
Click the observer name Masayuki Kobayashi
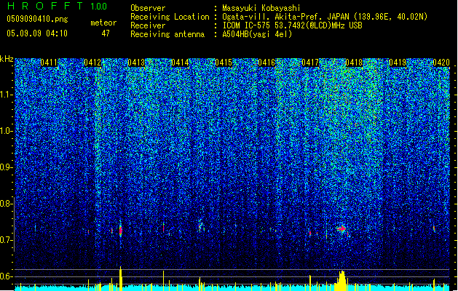[261, 8]
